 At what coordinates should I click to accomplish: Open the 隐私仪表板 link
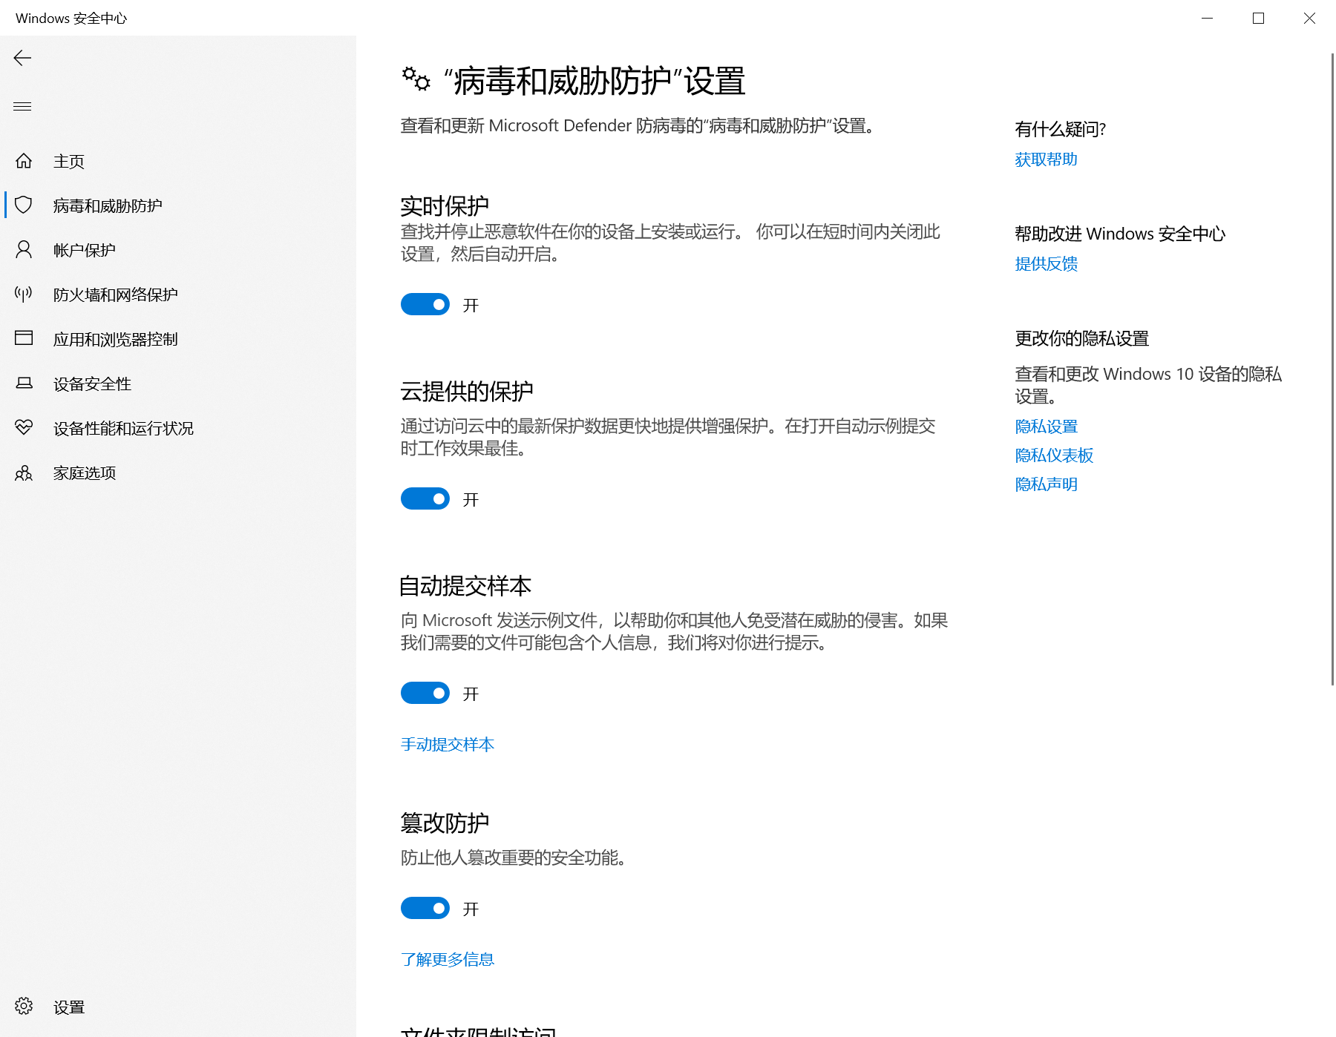1054,455
